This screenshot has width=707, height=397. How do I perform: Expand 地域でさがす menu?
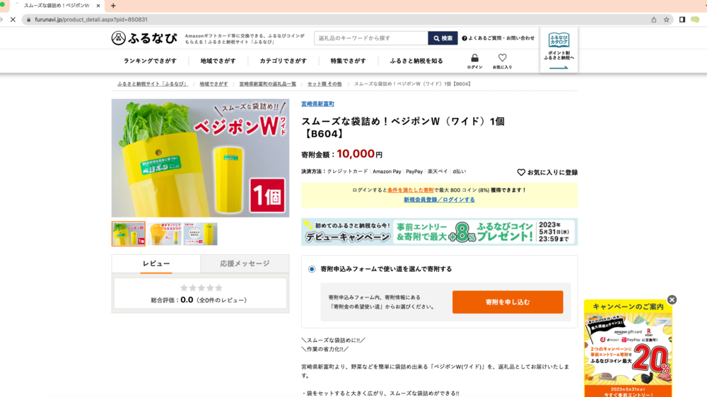coord(218,61)
